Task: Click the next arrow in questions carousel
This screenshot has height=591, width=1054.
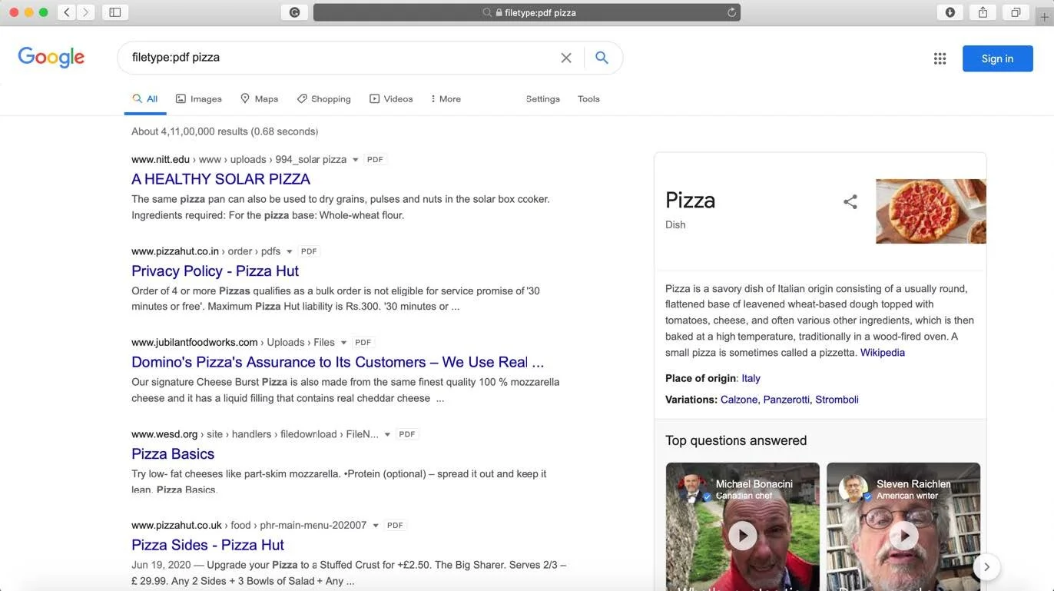Action: [986, 567]
